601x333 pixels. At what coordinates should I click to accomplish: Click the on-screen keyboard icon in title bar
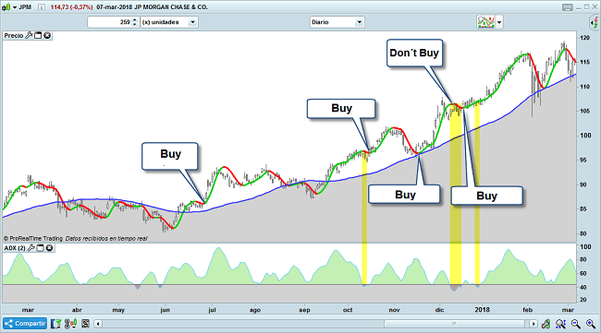pos(568,7)
